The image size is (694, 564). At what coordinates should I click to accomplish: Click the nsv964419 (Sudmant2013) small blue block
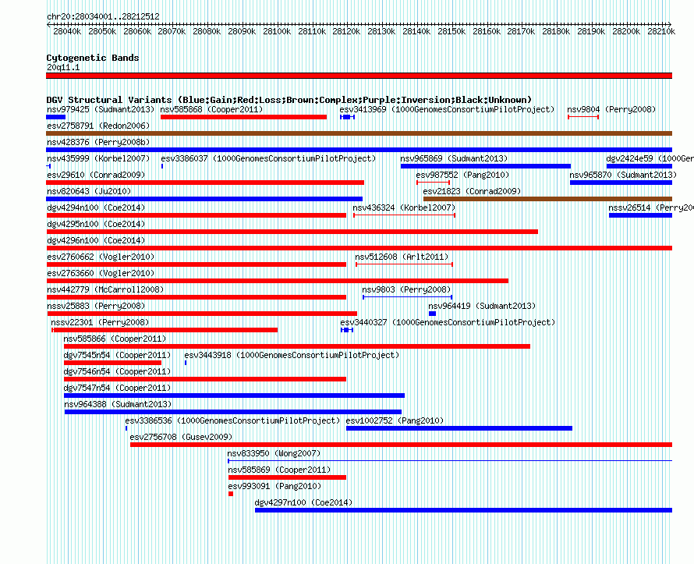point(433,314)
